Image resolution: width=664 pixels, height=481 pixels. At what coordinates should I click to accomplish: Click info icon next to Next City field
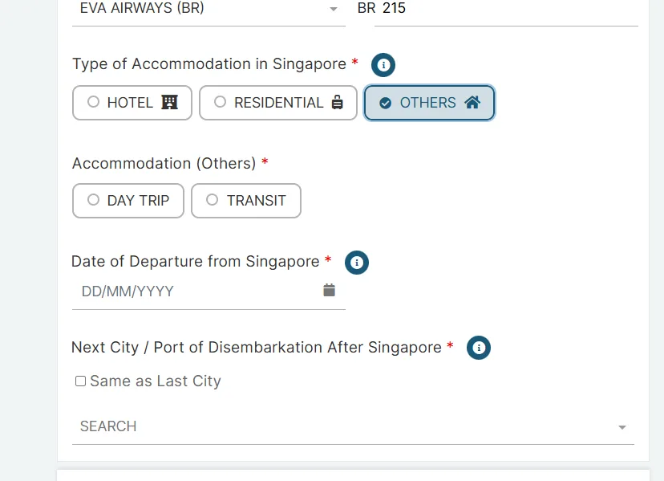[479, 348]
